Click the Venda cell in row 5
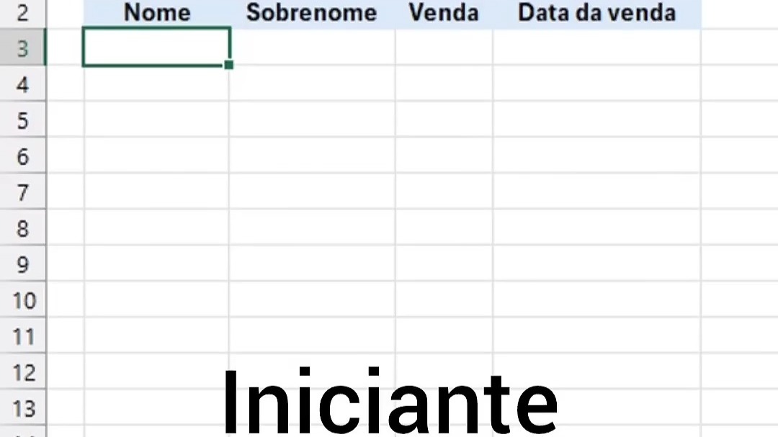Image resolution: width=778 pixels, height=437 pixels. 444,120
